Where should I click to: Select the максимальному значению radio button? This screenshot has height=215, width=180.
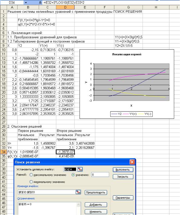pos(31,175)
